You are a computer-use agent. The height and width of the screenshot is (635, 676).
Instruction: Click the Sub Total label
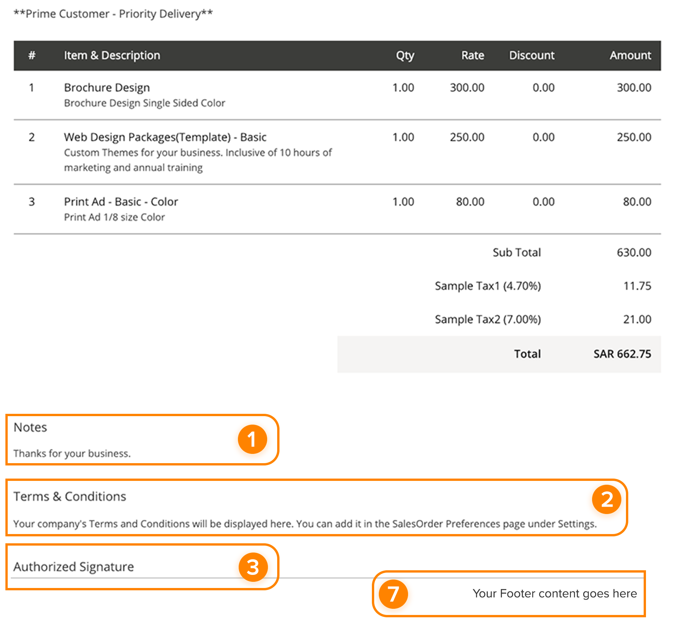tap(516, 252)
